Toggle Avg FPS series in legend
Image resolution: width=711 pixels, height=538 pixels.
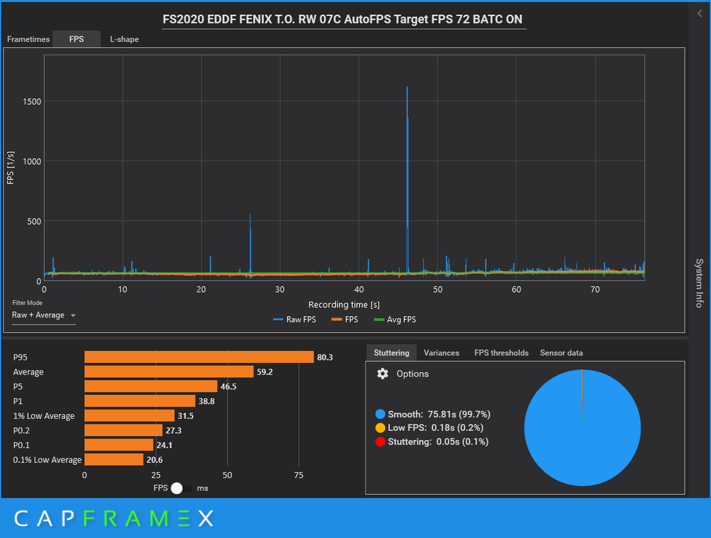[395, 319]
